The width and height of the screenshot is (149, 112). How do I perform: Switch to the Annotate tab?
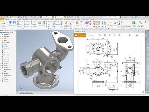pyautogui.click(x=25, y=19)
